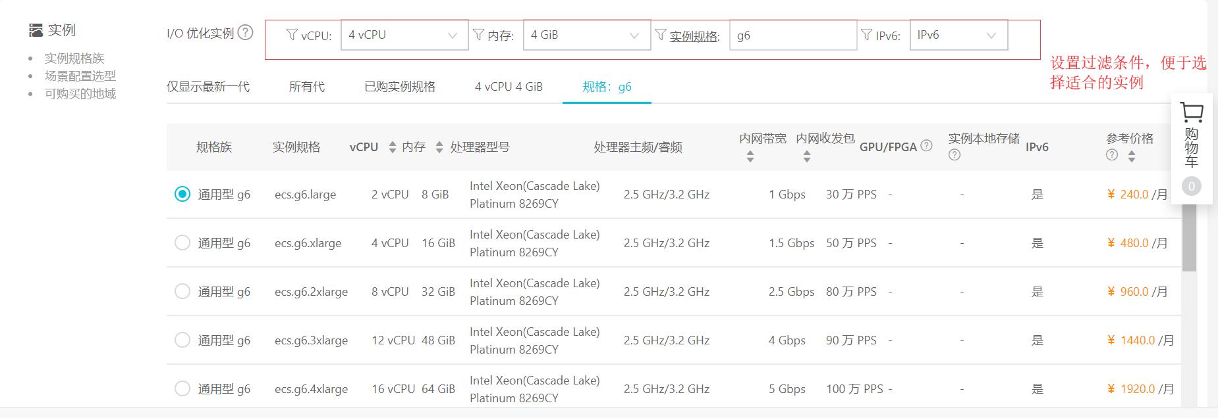Screen dimensions: 1218x418
Task: Open the vCPU dropdown showing 4 vCPU
Action: click(x=403, y=35)
